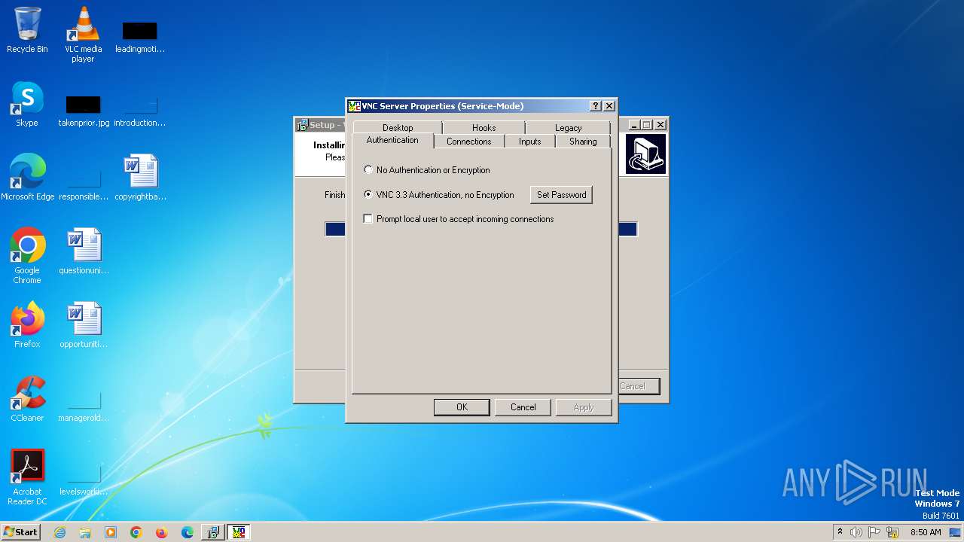Image resolution: width=964 pixels, height=542 pixels.
Task: Select the questionuni... Word document
Action: pos(84,251)
